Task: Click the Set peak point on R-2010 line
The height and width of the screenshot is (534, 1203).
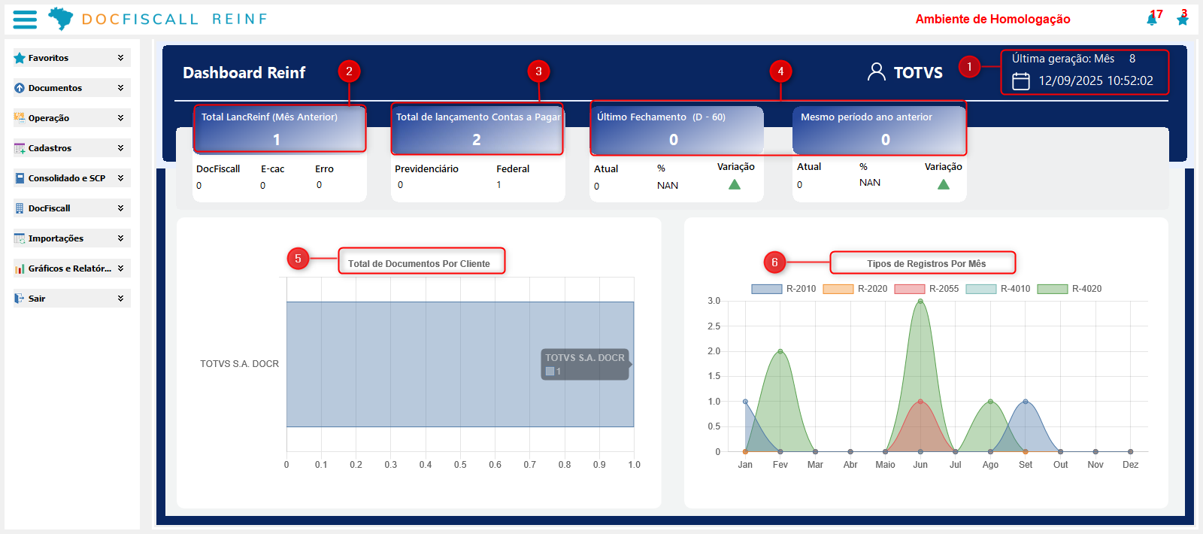Action: (1026, 402)
